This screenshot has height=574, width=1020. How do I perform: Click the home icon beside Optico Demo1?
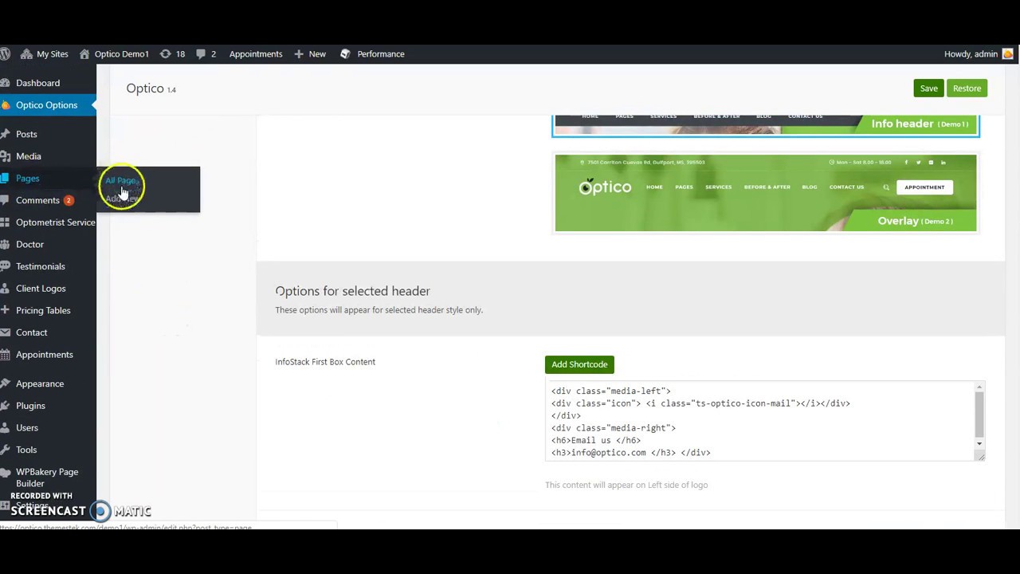(84, 53)
